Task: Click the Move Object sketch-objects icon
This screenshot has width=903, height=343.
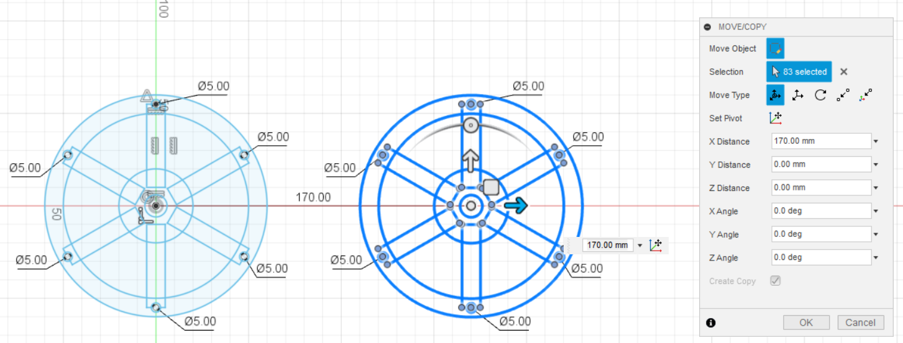Action: click(x=776, y=48)
